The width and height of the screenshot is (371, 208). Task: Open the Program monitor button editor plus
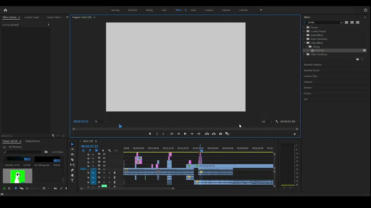pos(294,134)
